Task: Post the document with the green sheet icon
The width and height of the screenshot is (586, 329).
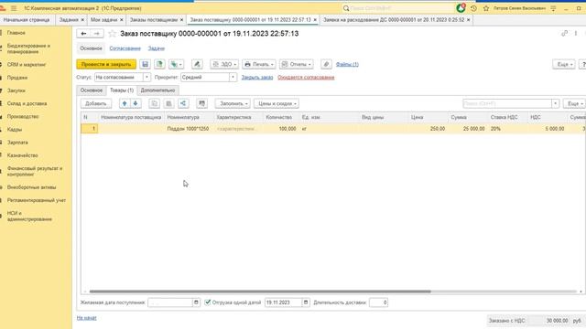Action: point(159,64)
